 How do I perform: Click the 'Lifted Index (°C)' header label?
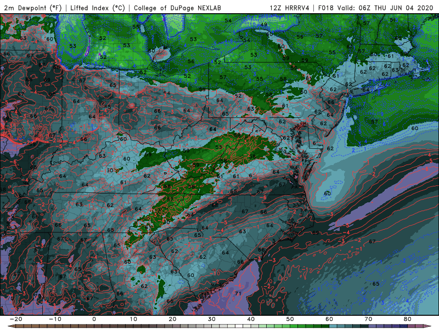click(x=98, y=8)
